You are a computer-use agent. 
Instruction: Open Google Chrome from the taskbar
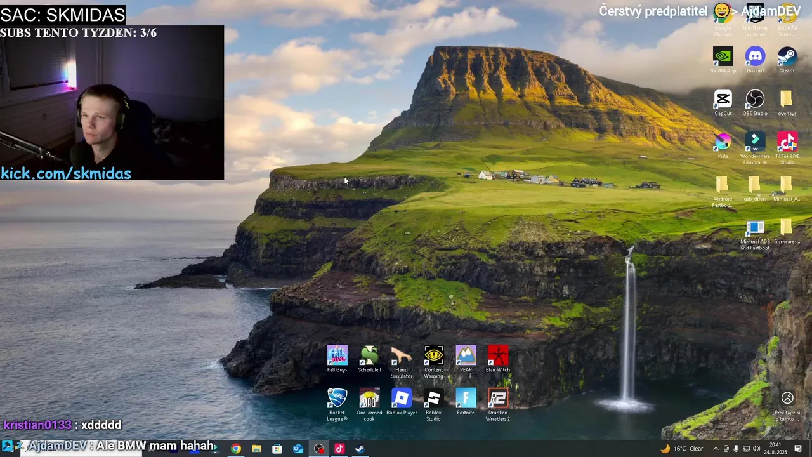click(236, 449)
